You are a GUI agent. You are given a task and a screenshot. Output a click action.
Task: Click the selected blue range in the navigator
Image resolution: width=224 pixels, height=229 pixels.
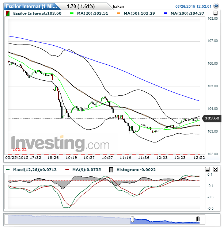pyautogui.click(x=165, y=221)
